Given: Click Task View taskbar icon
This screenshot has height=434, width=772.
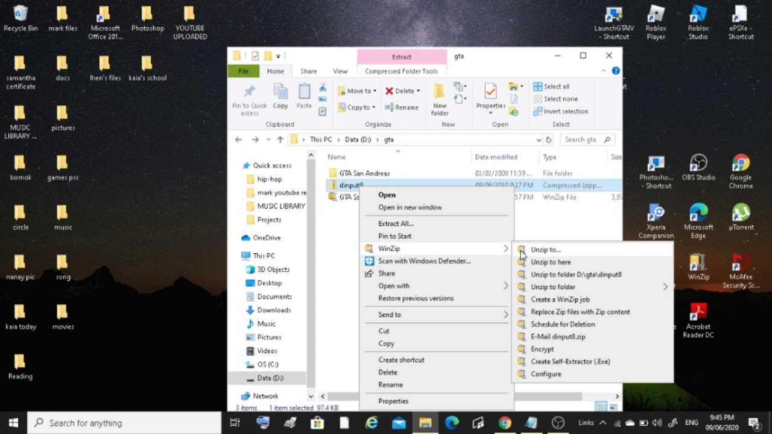Looking at the screenshot, I should tap(235, 423).
